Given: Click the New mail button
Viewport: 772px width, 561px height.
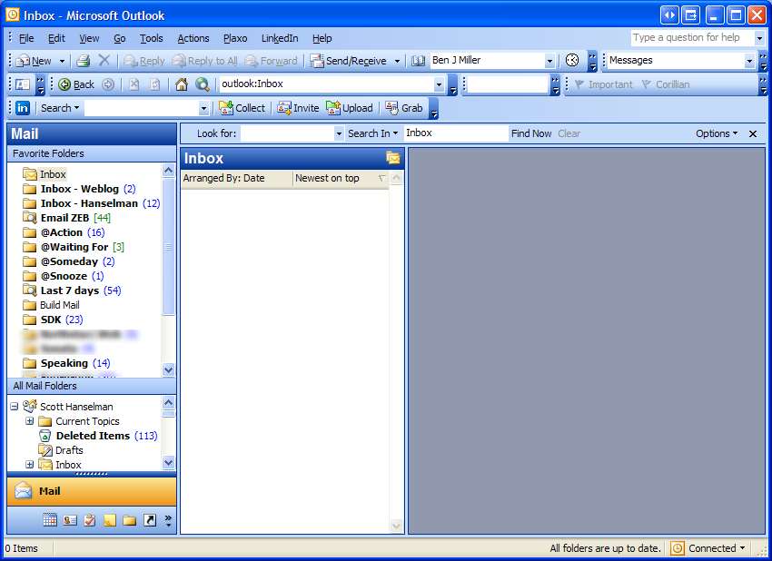Looking at the screenshot, I should tap(34, 61).
